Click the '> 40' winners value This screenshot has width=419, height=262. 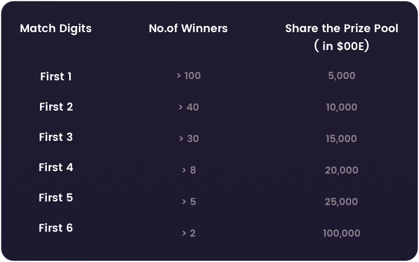coord(189,108)
